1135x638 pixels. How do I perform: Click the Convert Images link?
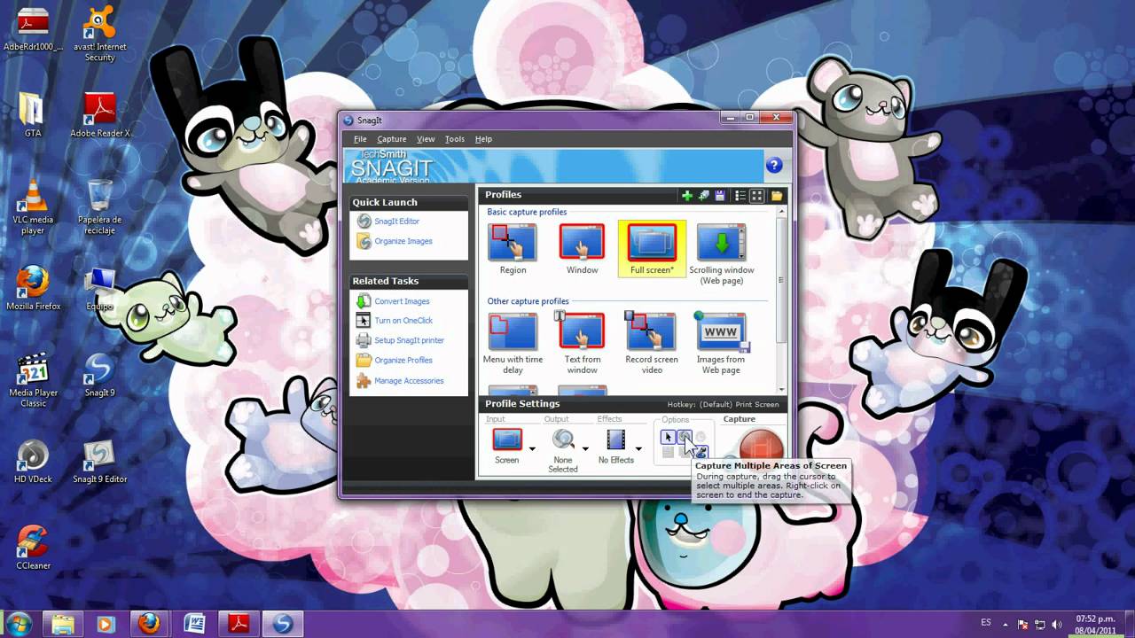coord(393,301)
